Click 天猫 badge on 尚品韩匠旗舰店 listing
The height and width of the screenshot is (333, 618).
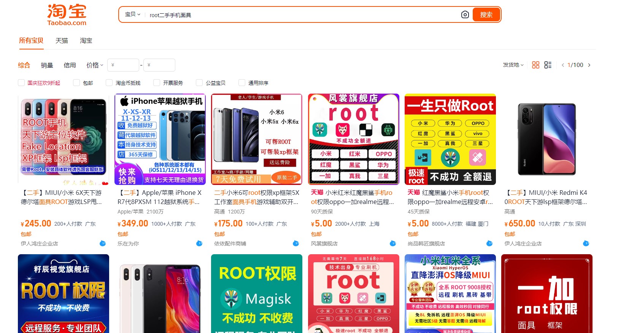[x=414, y=193]
